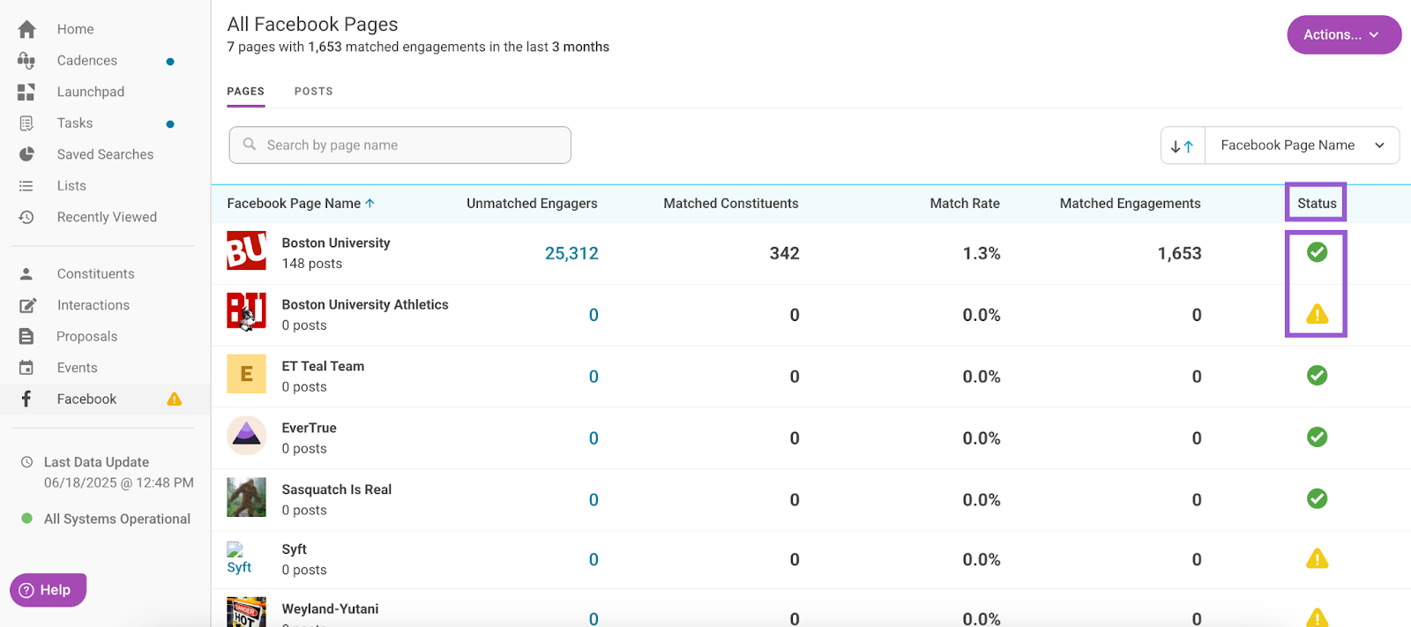
Task: Click the Proposals document icon
Action: (x=26, y=337)
